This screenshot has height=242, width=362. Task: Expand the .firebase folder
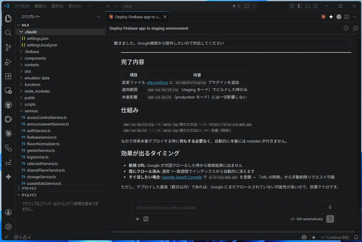coord(60,52)
